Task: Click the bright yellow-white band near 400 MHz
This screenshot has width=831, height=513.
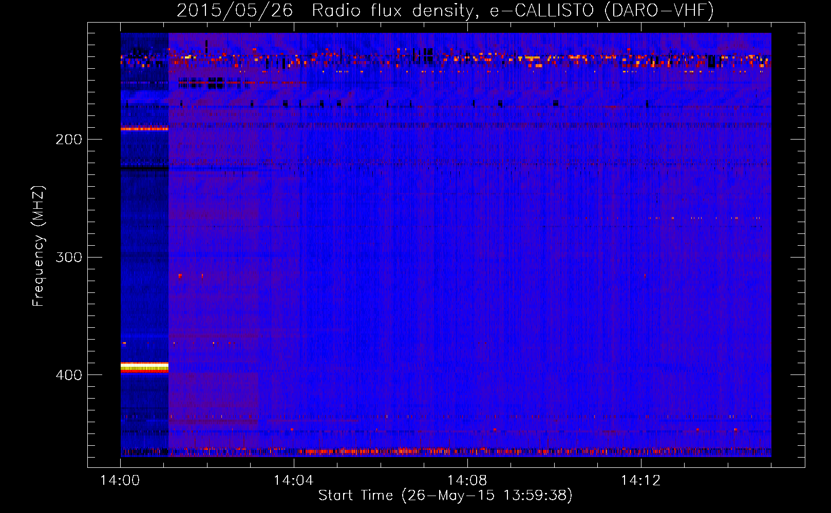Action: coord(144,367)
